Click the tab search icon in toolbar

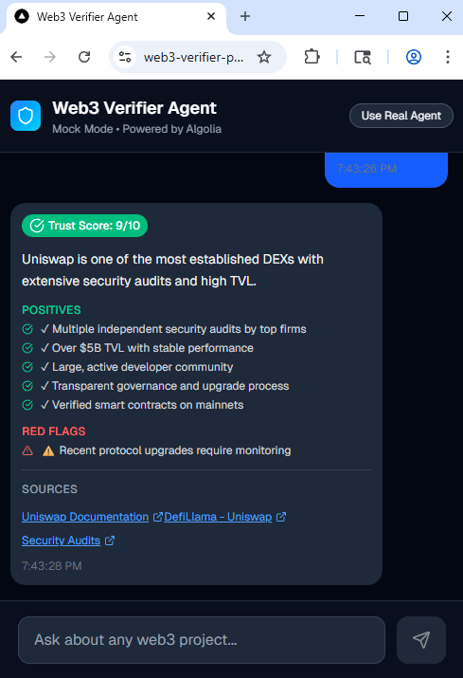tap(363, 57)
